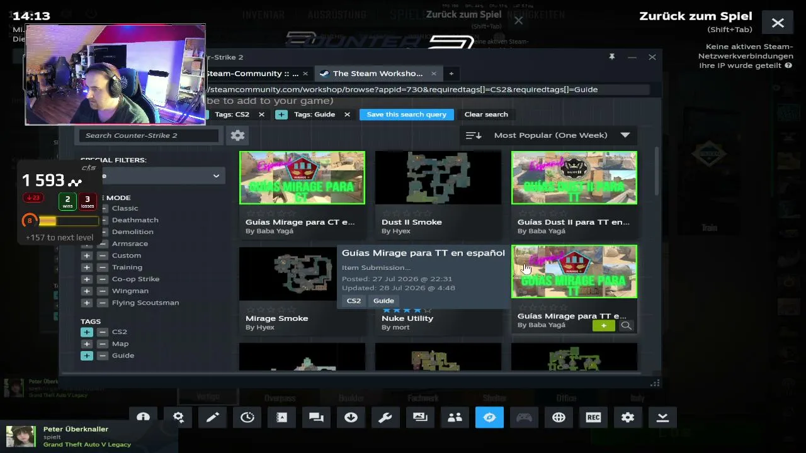
Task: Open author link 'By Hyex' under Dust II Smoke
Action: [396, 231]
